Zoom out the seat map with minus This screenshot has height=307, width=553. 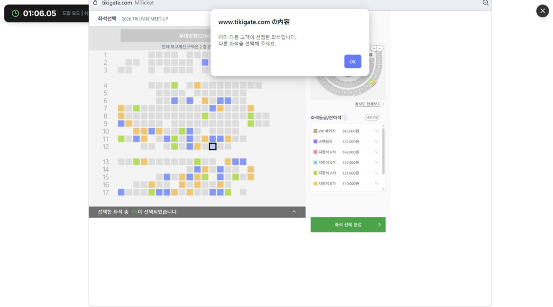pyautogui.click(x=380, y=49)
